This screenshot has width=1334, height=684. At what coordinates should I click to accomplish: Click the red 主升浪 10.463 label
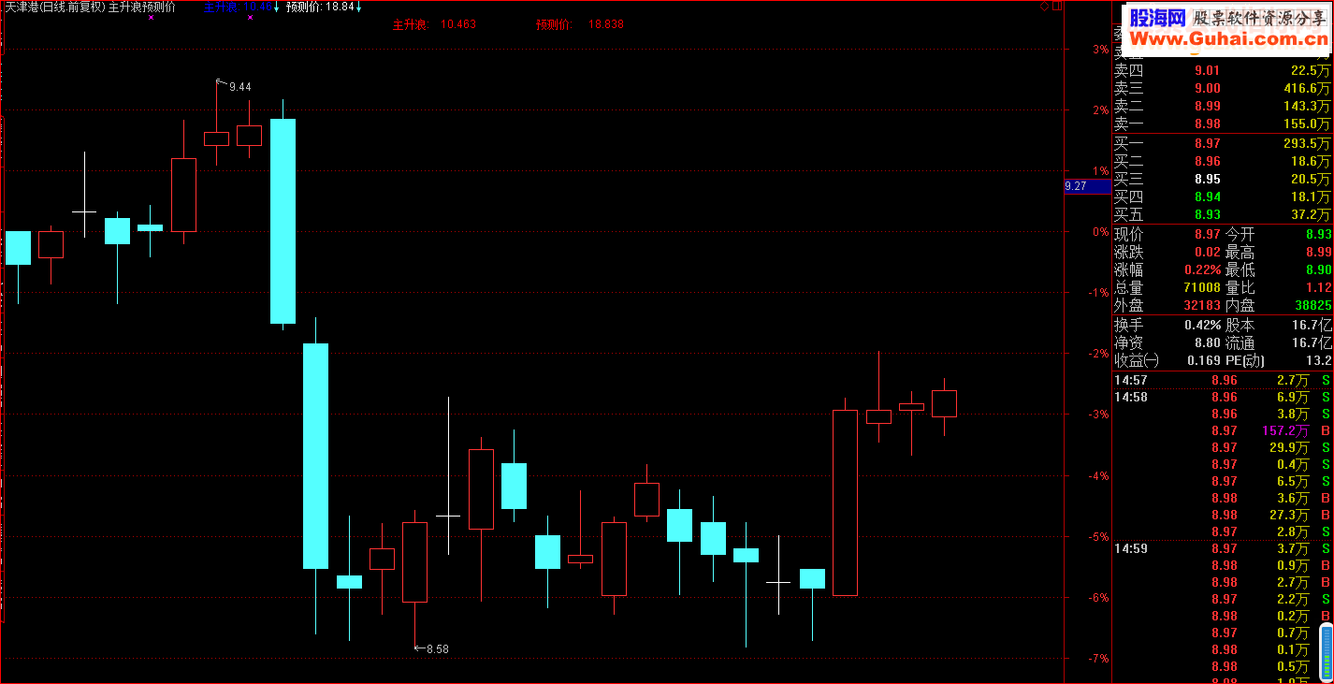[434, 24]
